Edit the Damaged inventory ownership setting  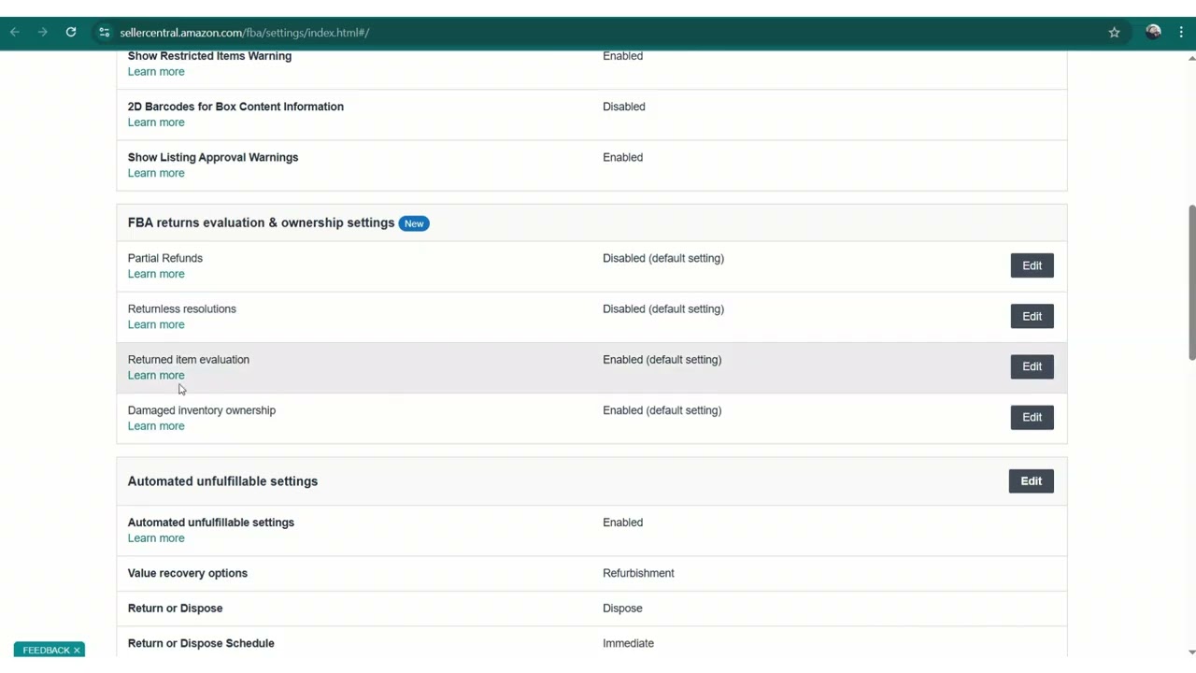1032,417
